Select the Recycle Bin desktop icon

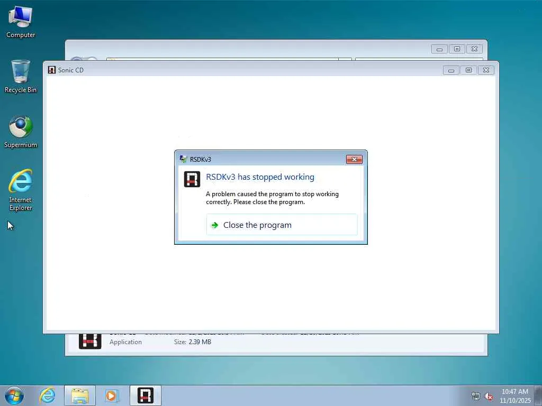click(21, 76)
